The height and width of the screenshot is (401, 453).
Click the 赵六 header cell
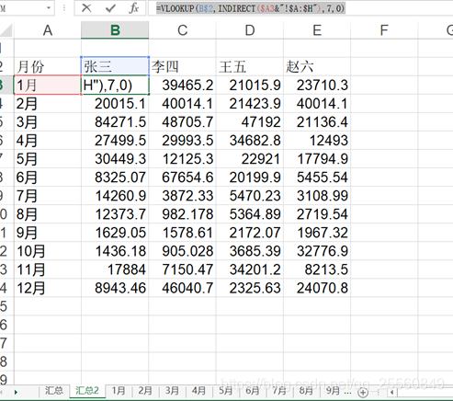coord(317,66)
